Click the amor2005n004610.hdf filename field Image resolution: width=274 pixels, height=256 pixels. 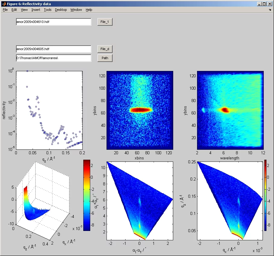click(53, 22)
